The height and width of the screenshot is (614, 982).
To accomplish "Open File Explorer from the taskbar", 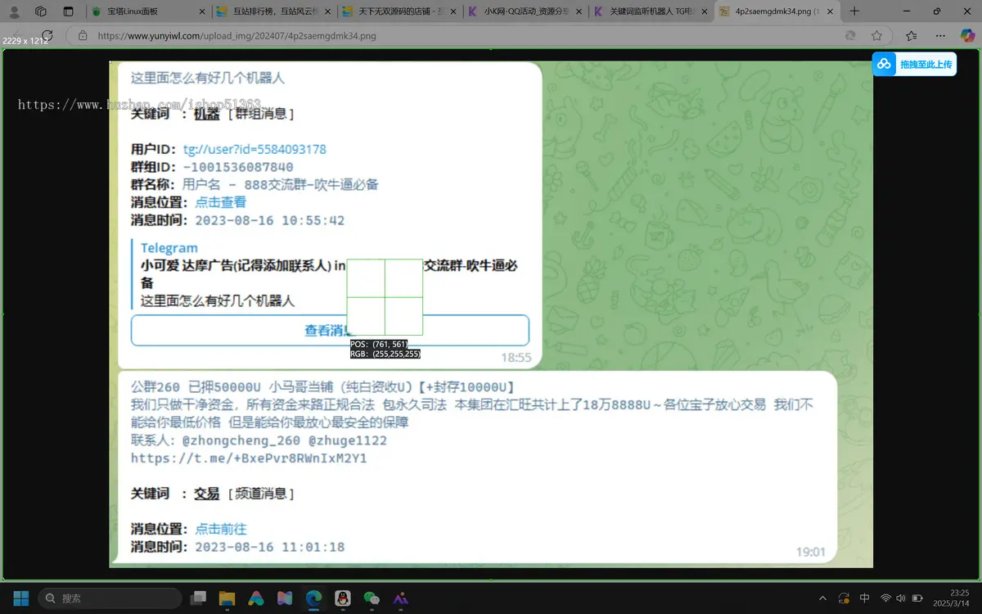I will [227, 598].
